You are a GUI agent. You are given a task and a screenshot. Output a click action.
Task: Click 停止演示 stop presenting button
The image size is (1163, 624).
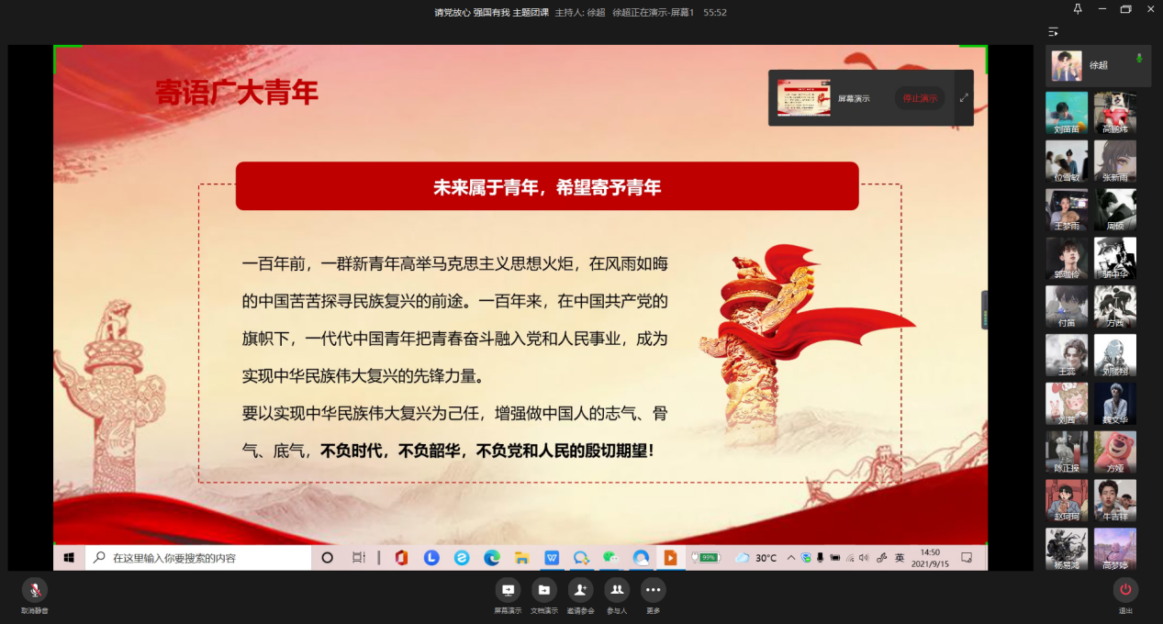point(920,98)
